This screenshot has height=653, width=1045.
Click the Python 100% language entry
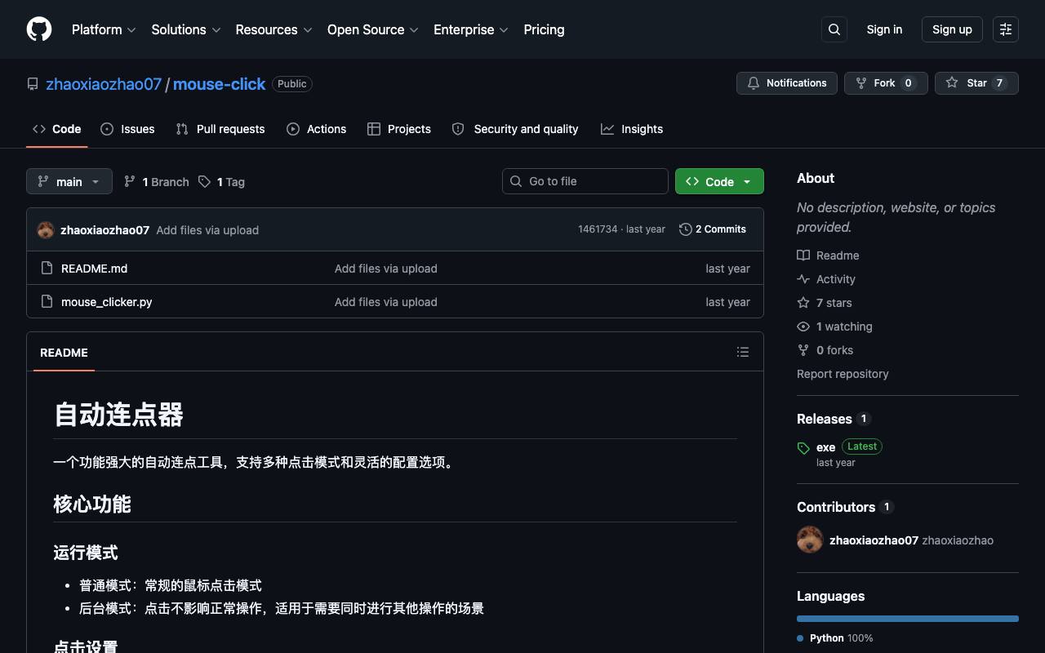click(x=835, y=638)
